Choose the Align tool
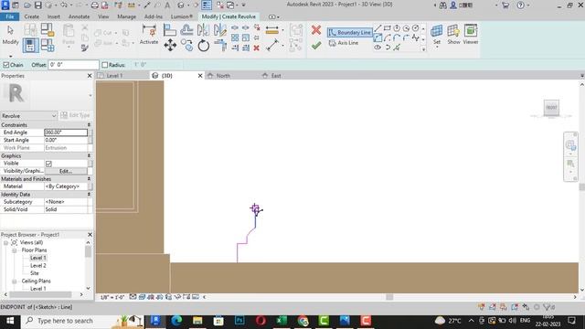This screenshot has width=585, height=329. 170,30
